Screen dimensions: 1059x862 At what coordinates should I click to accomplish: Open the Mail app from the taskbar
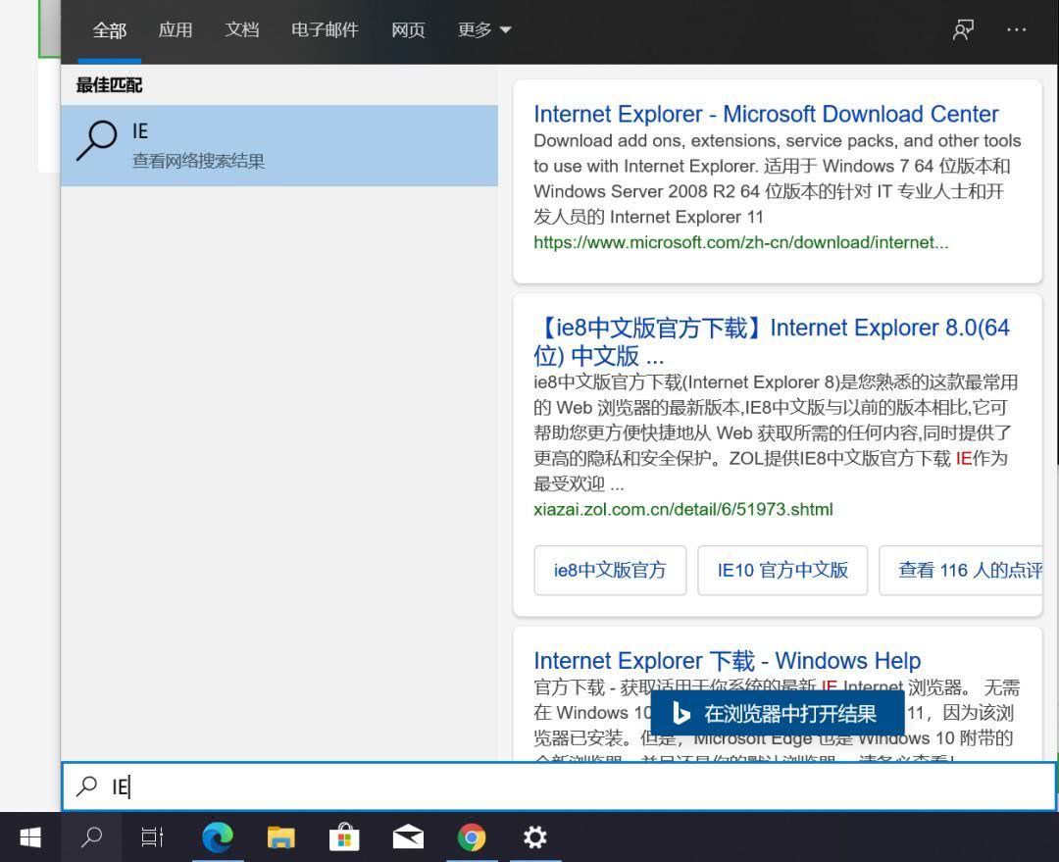(408, 837)
